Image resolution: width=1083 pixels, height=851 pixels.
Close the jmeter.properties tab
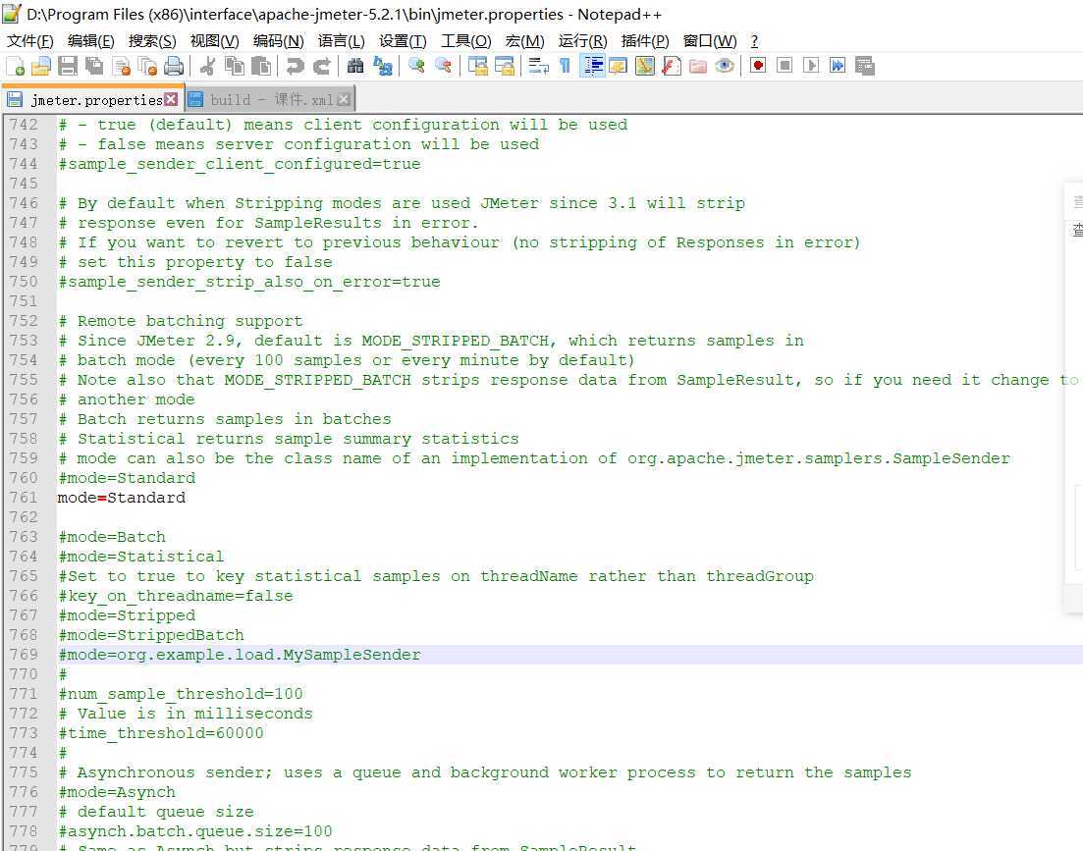pos(171,99)
